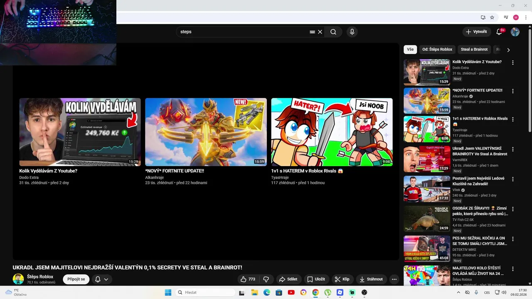This screenshot has height=299, width=532.
Task: Open the weather widget showing 1°C Oblačno
Action: coord(17,292)
